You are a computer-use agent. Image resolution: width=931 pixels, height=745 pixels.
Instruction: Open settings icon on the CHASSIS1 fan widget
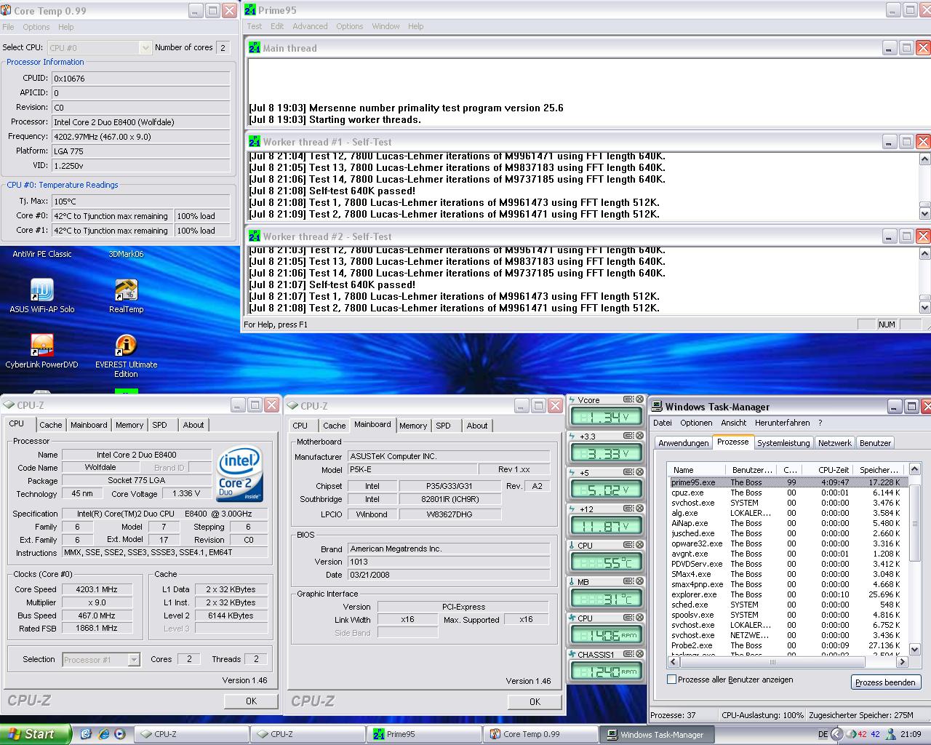pyautogui.click(x=629, y=654)
